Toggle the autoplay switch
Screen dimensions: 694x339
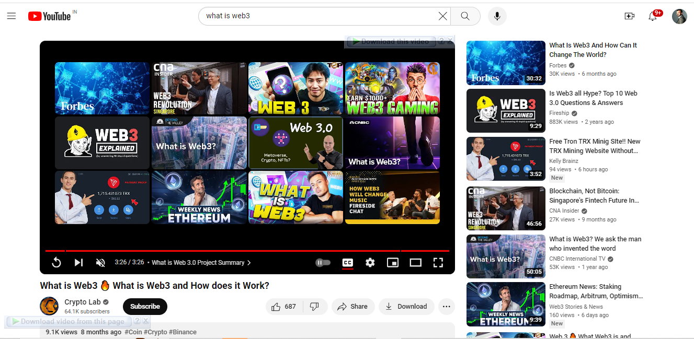point(323,263)
